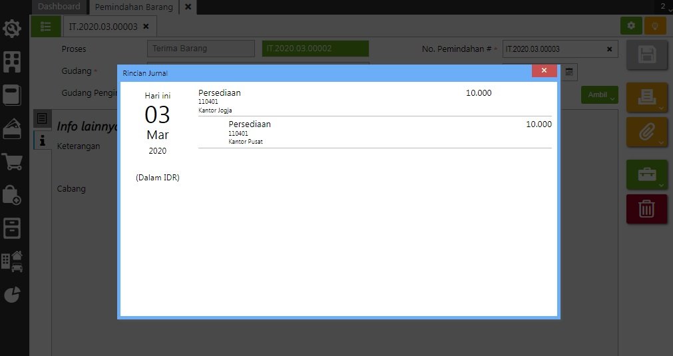Select the Pemindahan Barang tab
Screen dimensions: 673x356
(x=134, y=7)
